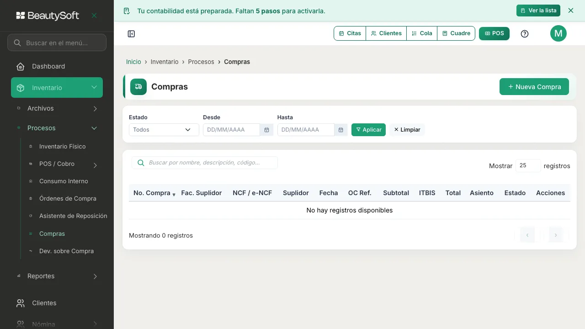Open Consumo Interno in the sidebar
Viewport: 585px width, 329px height.
pyautogui.click(x=64, y=181)
